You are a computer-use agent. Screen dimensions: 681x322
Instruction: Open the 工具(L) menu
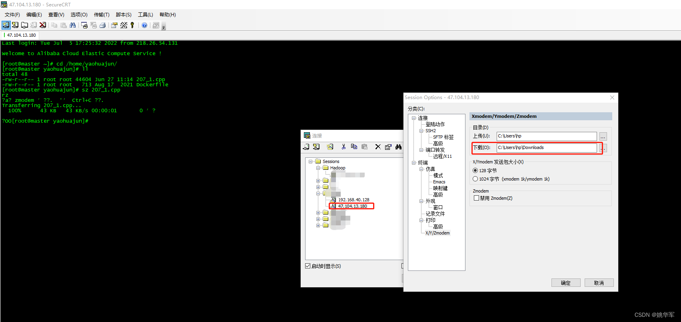pyautogui.click(x=146, y=15)
